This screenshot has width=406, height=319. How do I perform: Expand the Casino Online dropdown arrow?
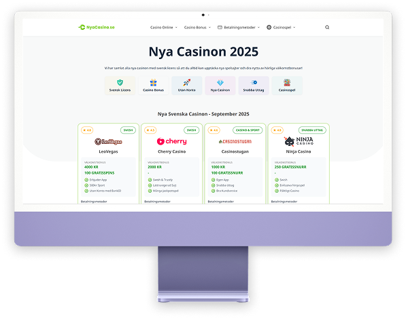[176, 27]
